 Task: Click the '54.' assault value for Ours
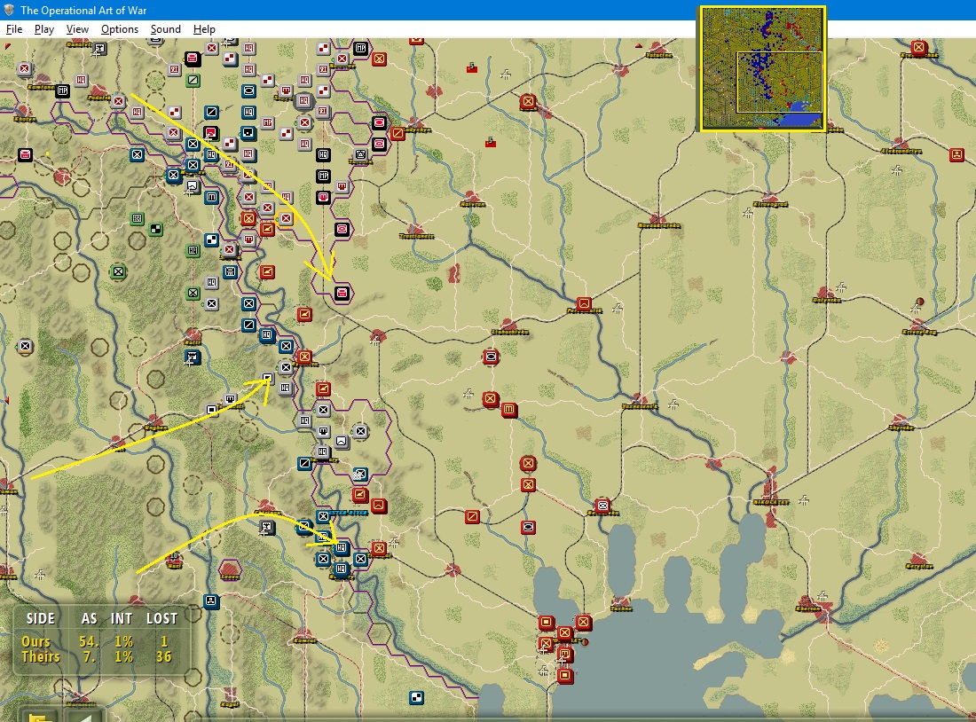tap(89, 641)
